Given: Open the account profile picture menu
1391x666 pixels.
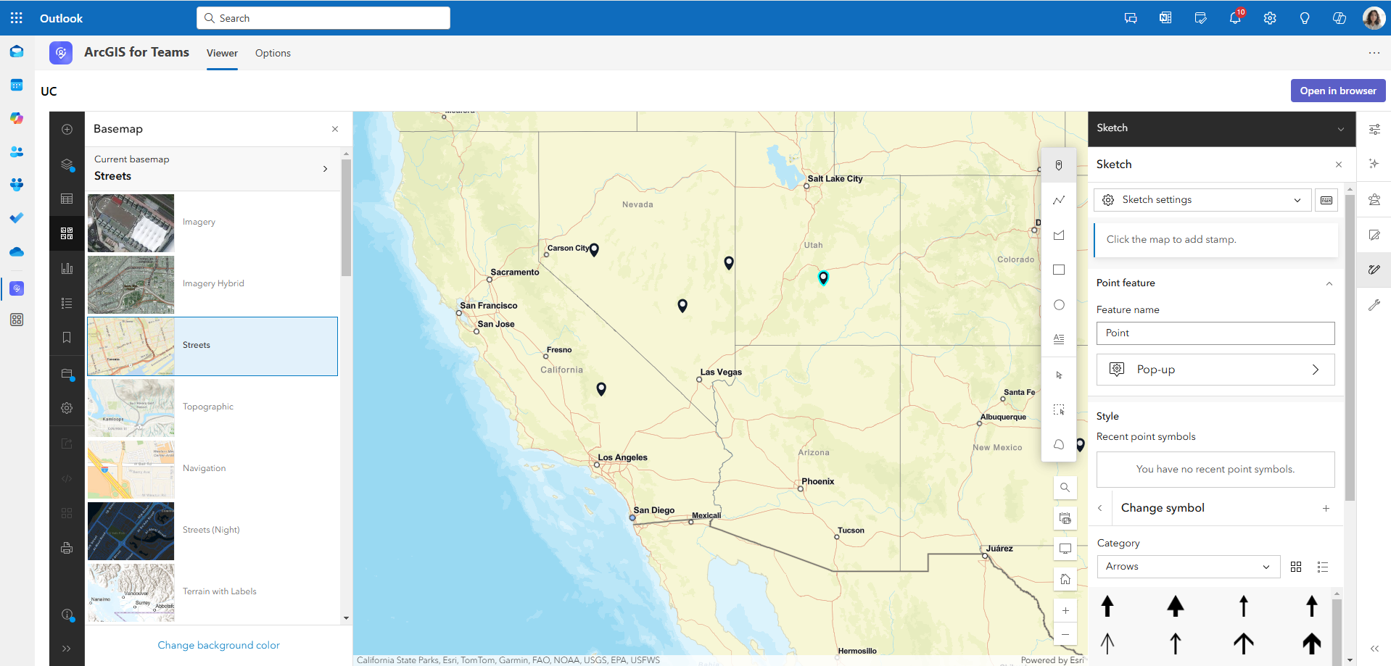Looking at the screenshot, I should pos(1374,18).
